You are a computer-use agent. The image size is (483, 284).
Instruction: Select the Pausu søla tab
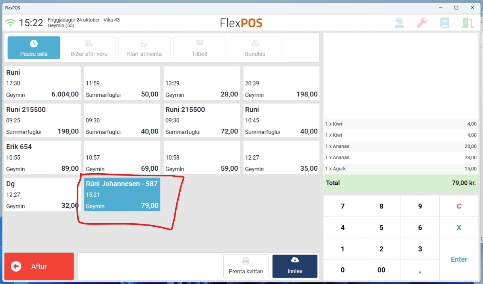(x=34, y=48)
